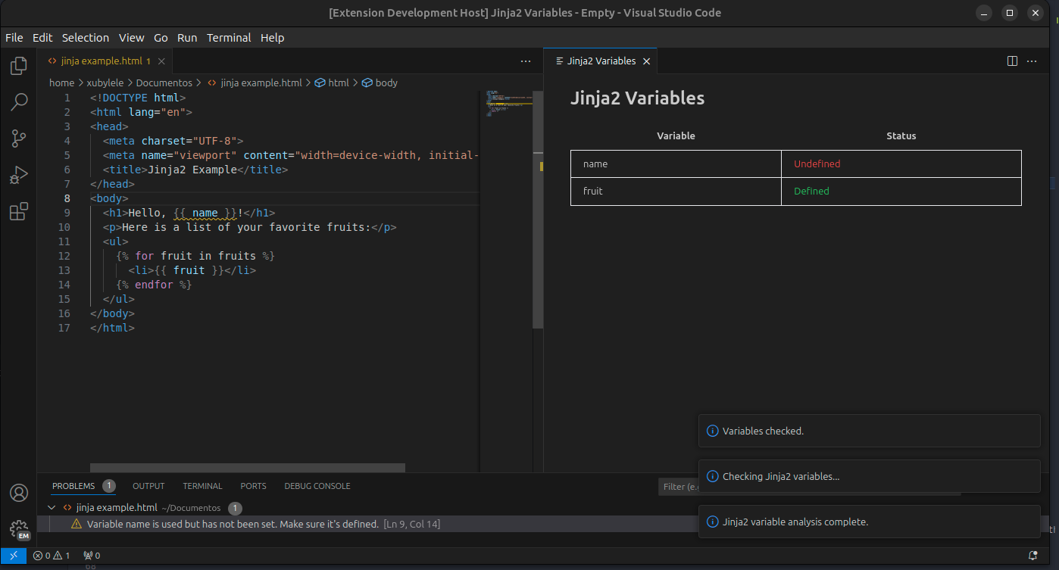Click the 'Undefined' status cell
The width and height of the screenshot is (1059, 570).
coord(901,164)
